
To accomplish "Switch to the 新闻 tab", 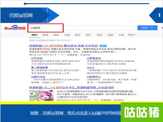I will click(x=45, y=35).
